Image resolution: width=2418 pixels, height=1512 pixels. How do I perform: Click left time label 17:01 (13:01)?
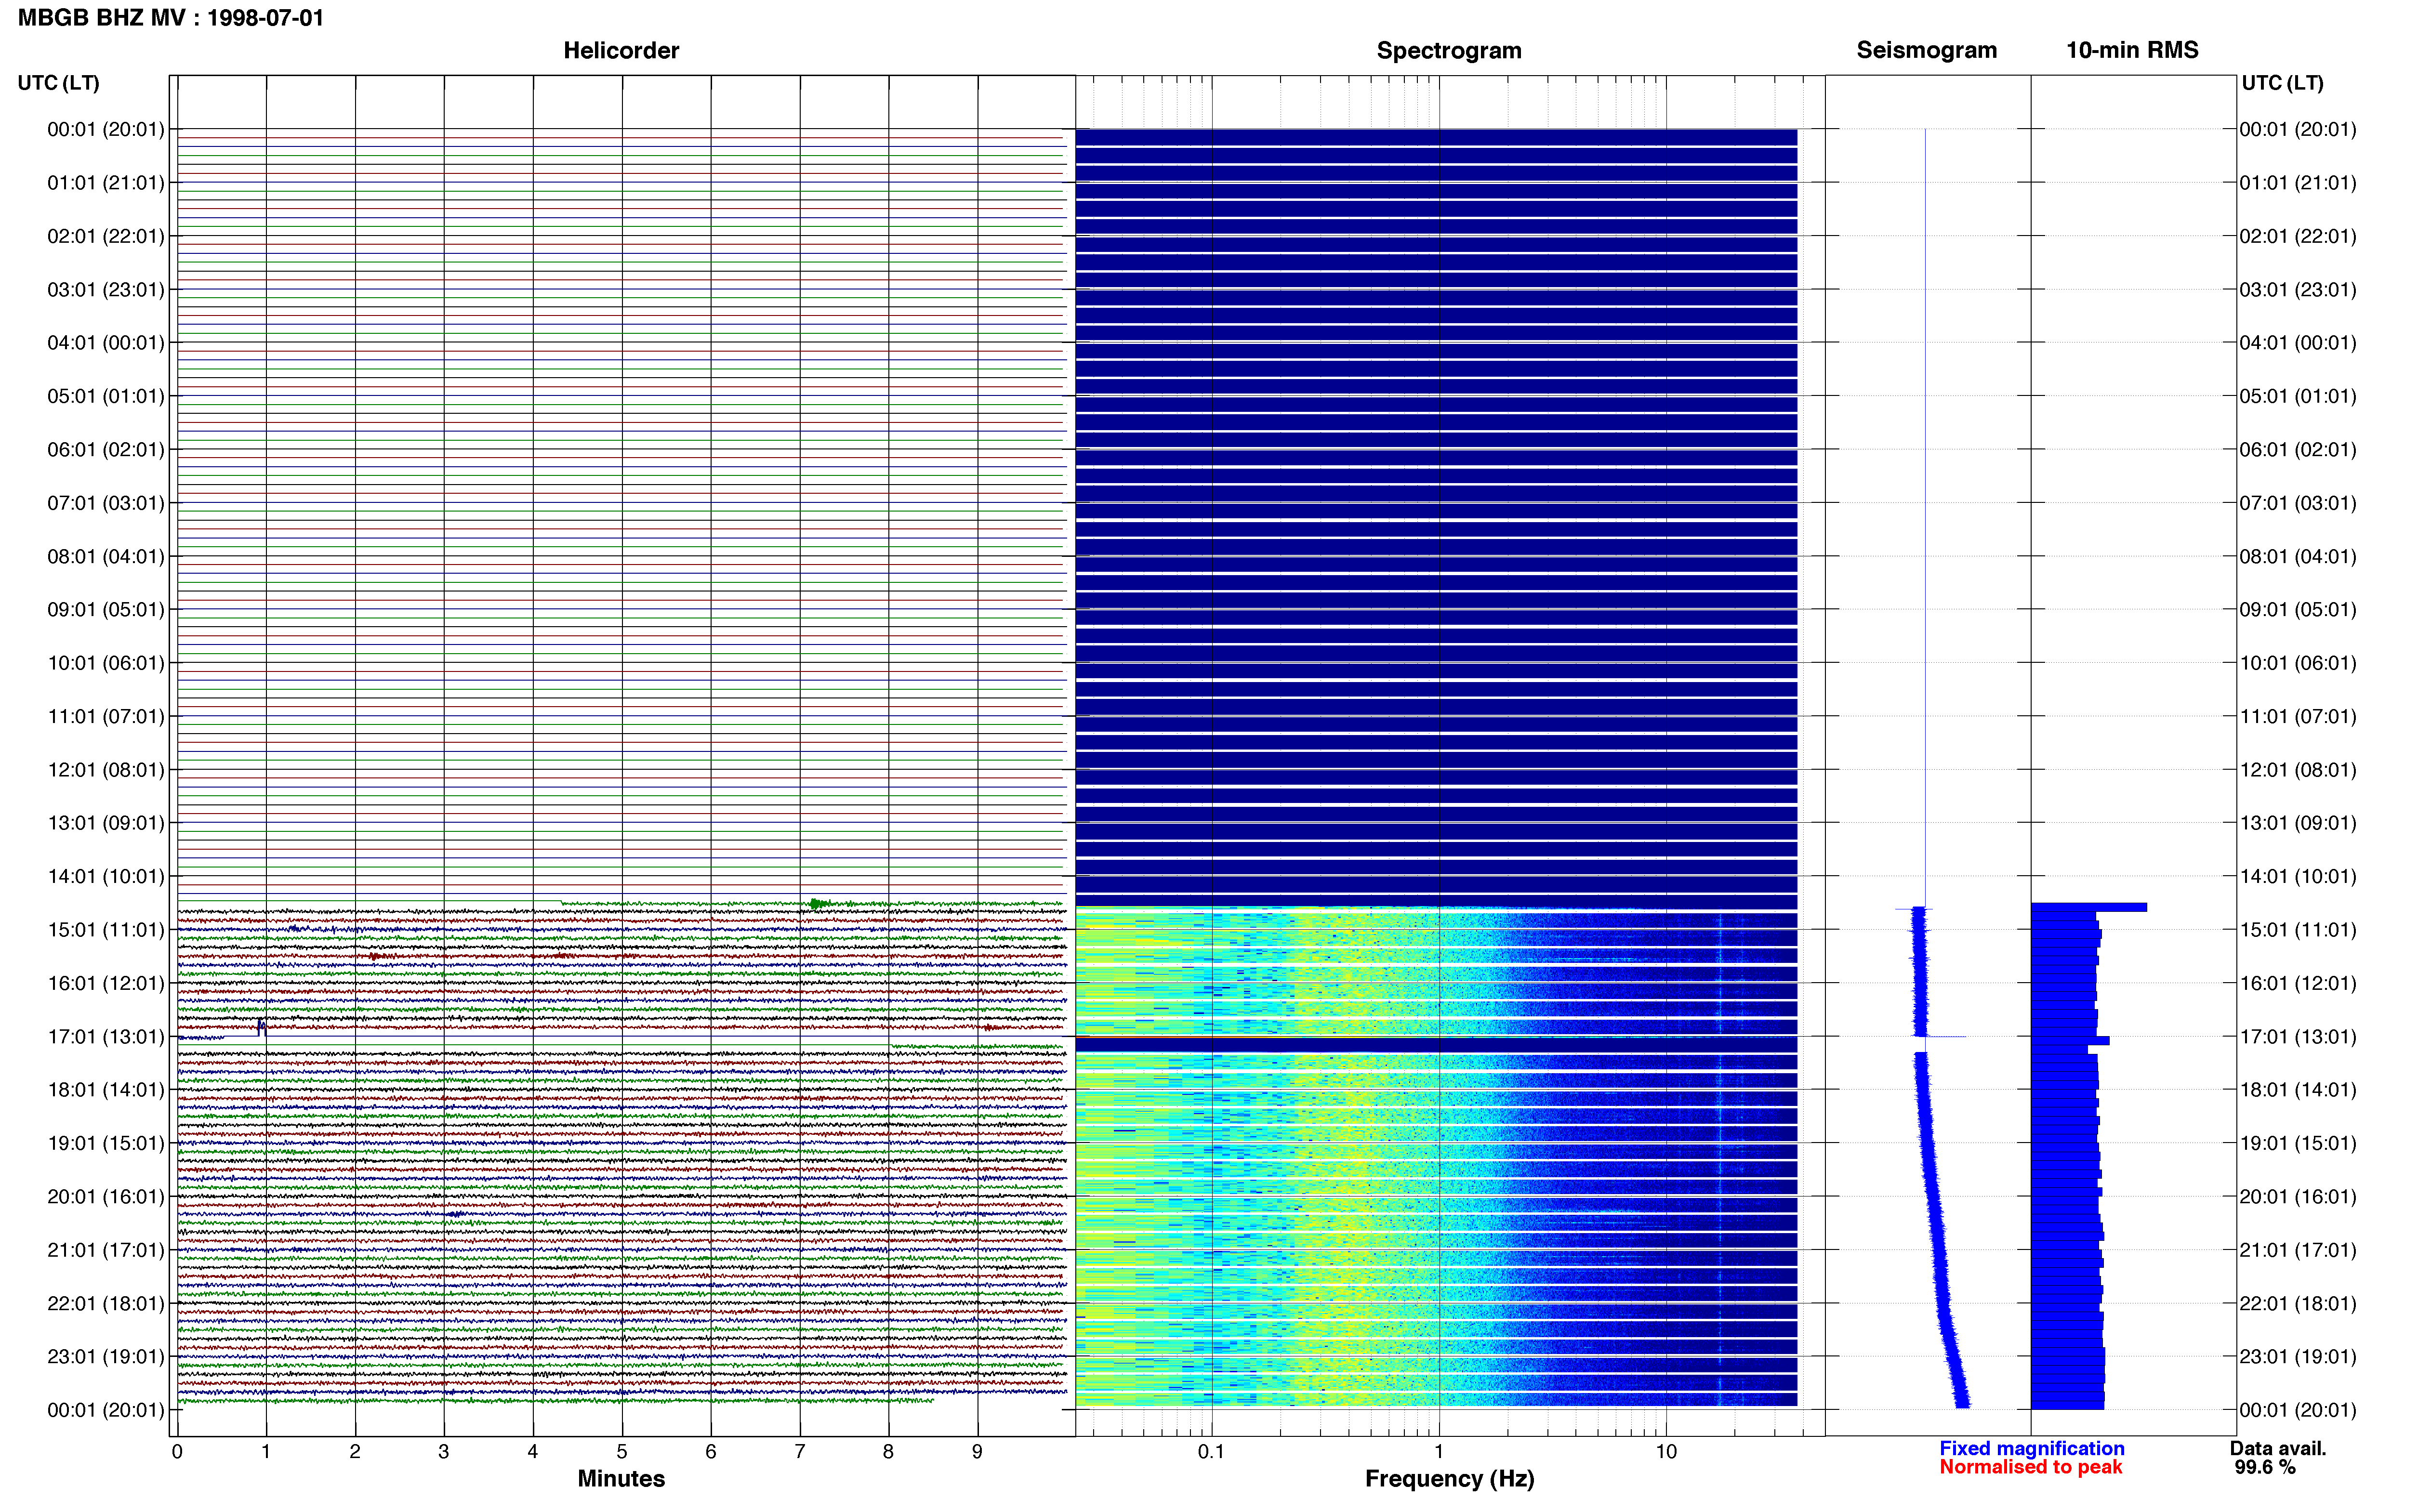(x=106, y=1036)
